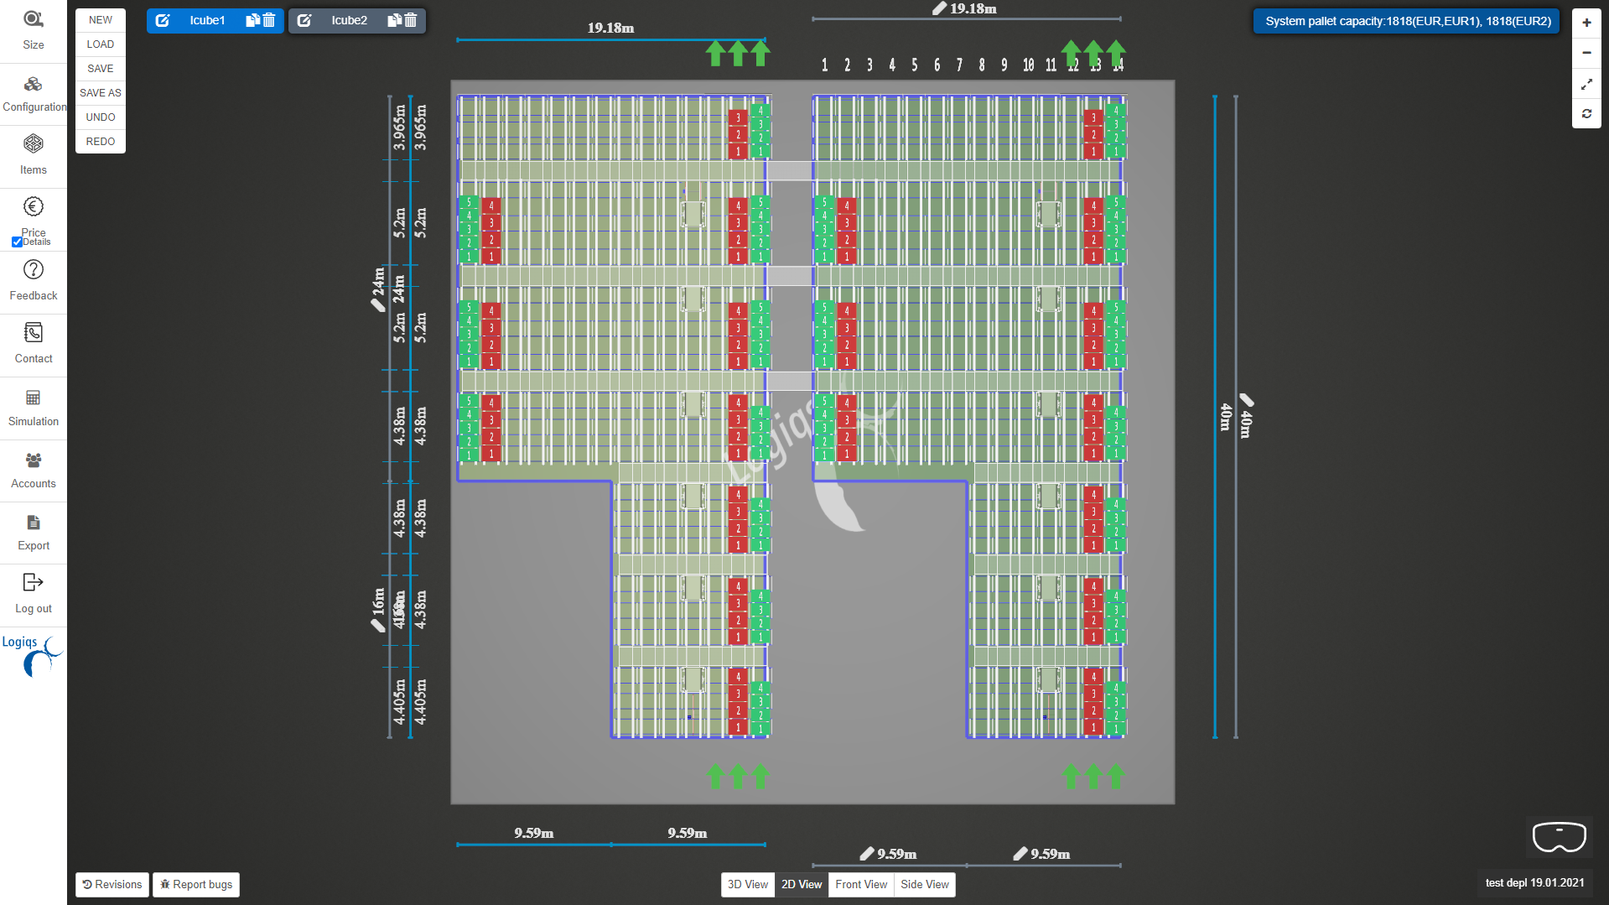Click the SAVE AS menu item
This screenshot has width=1609, height=905.
coord(100,92)
